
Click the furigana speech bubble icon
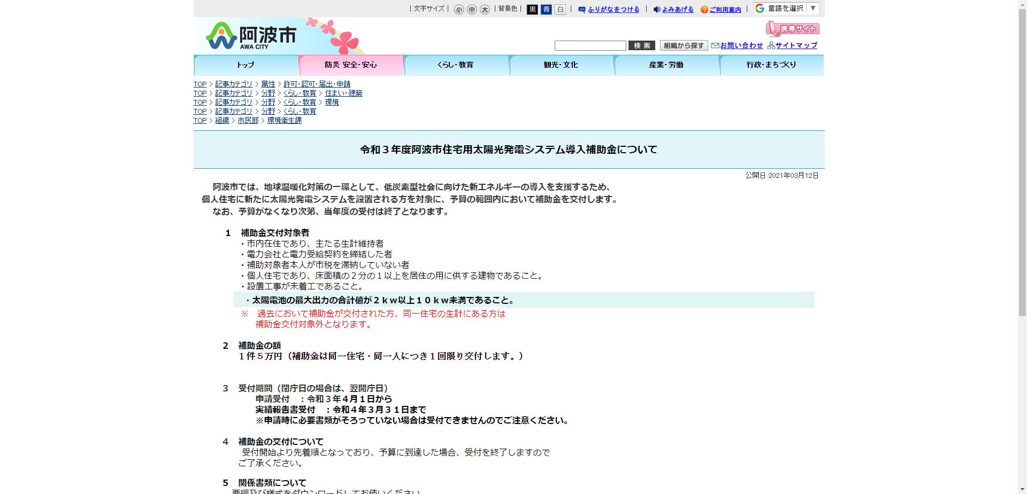pyautogui.click(x=581, y=10)
